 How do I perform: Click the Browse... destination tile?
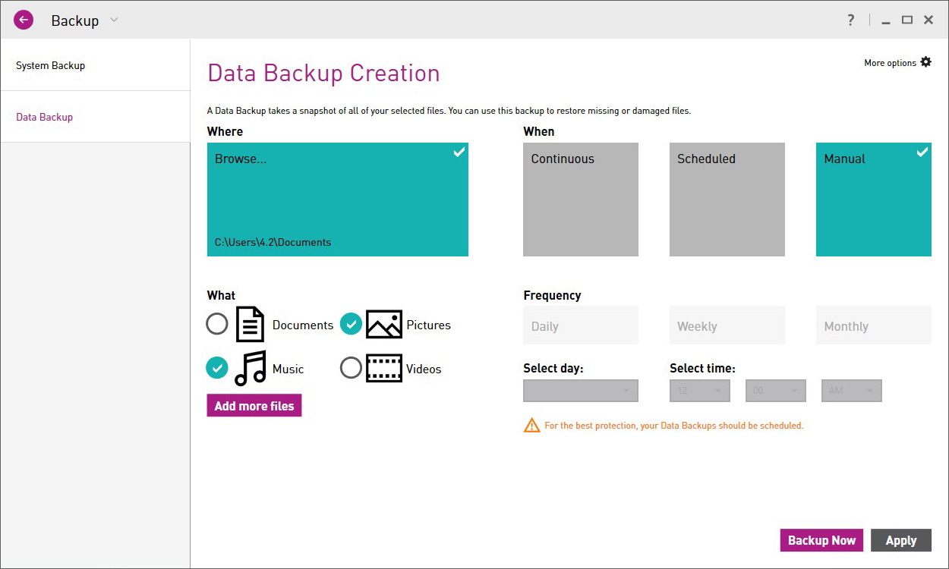(338, 200)
